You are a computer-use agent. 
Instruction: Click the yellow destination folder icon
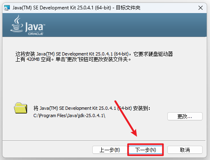pos(21,108)
